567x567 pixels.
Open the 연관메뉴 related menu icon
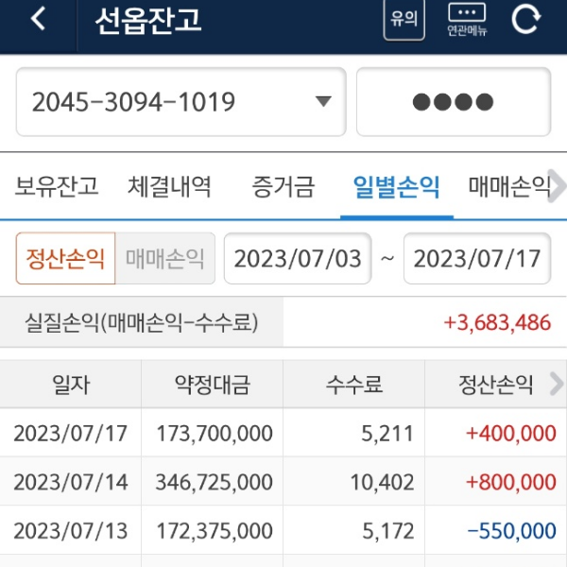[467, 20]
